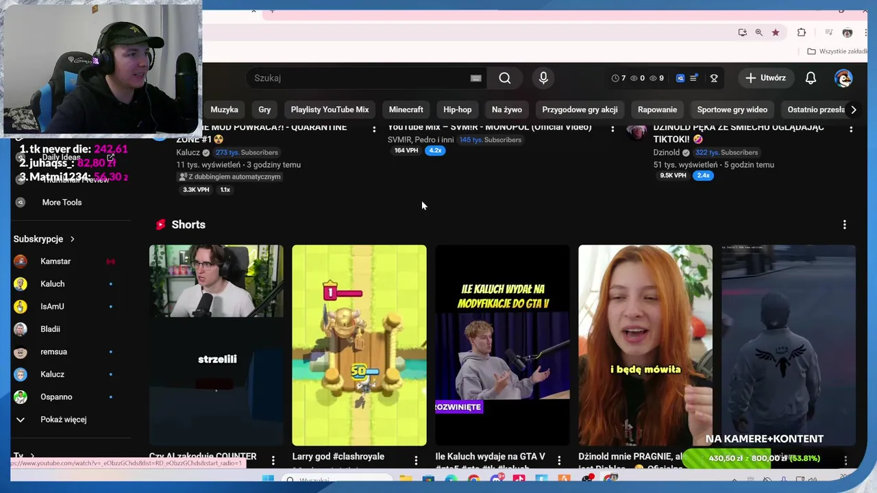Viewport: 877px width, 493px height.
Task: Play the Ile Kaluch wydał na modyfikacje short
Action: tap(502, 345)
